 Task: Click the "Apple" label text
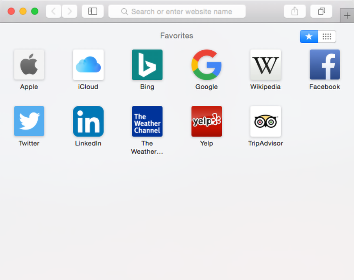pos(29,87)
